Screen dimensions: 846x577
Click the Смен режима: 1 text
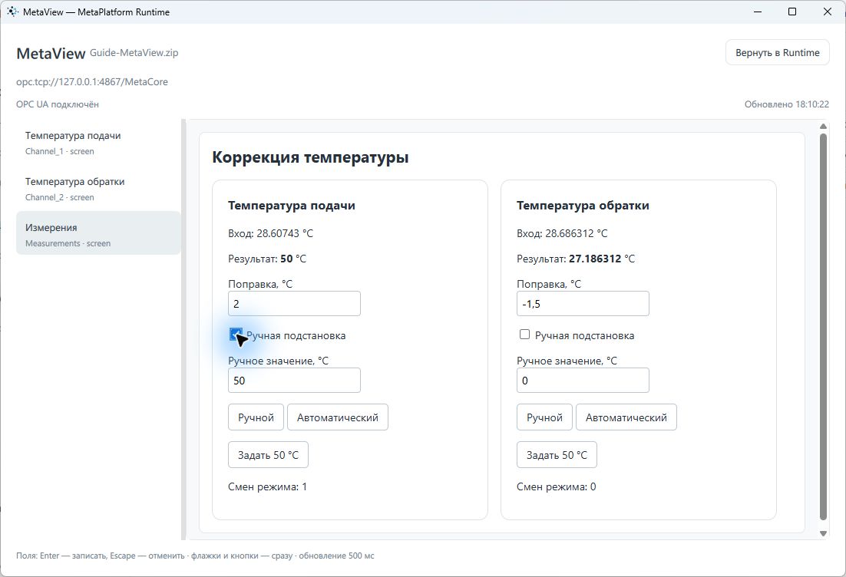point(268,487)
